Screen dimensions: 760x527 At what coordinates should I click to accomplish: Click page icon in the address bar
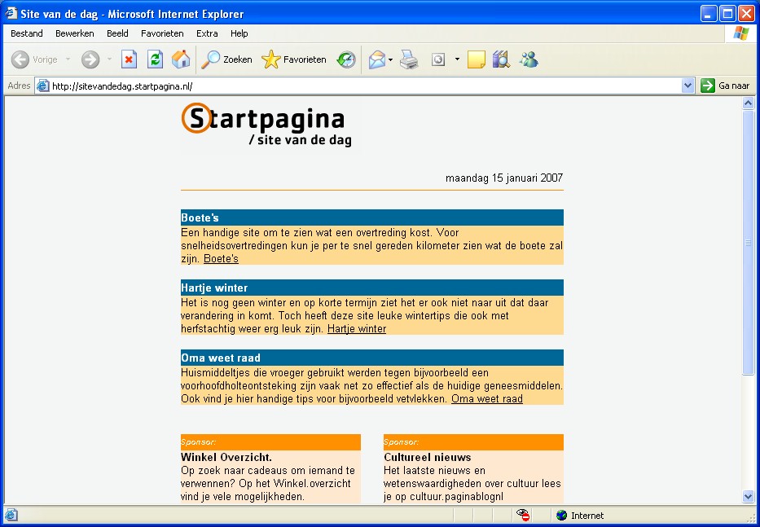[42, 86]
